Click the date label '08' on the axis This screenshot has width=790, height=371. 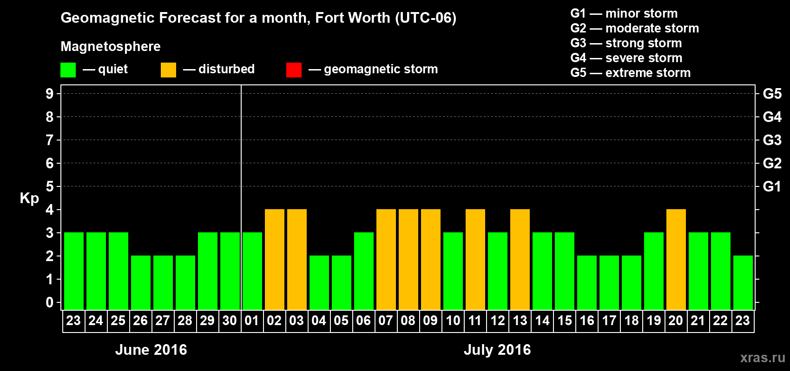408,320
